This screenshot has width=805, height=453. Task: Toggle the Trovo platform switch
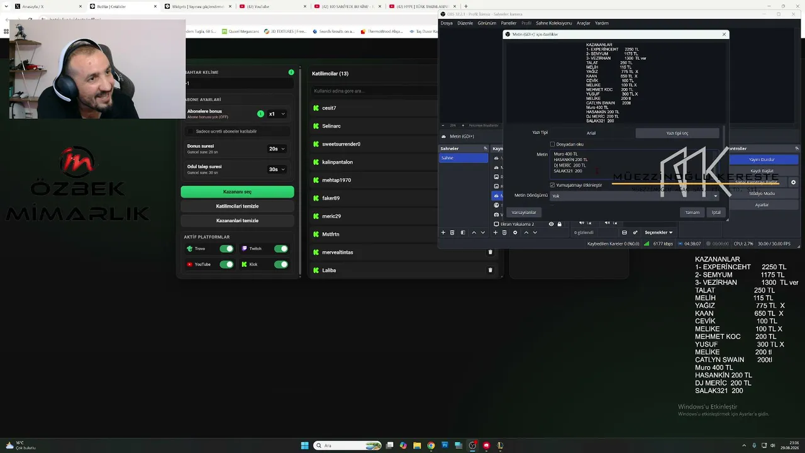pos(226,249)
